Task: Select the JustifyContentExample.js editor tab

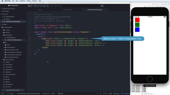Action: coord(95,10)
